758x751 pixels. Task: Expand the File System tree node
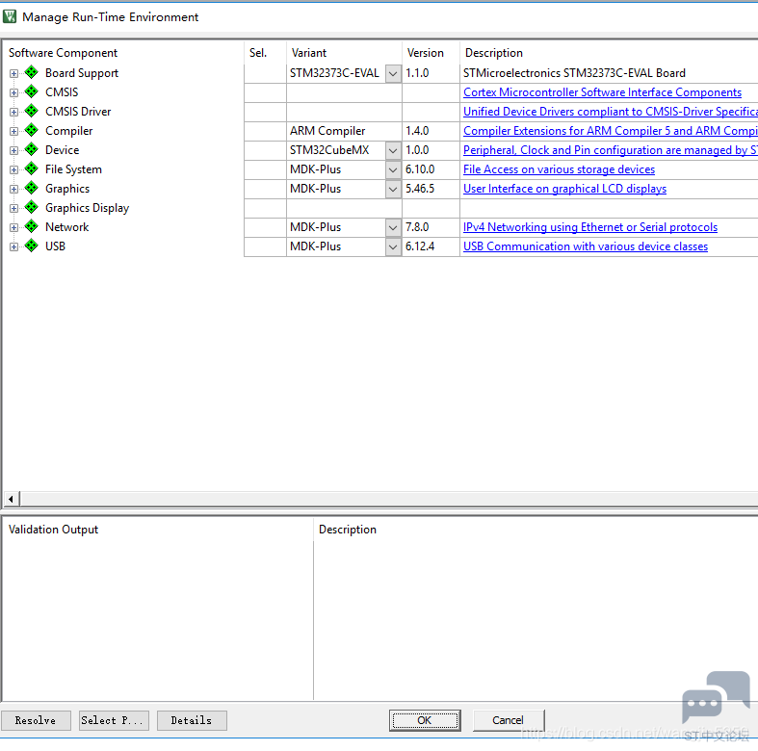click(x=14, y=170)
